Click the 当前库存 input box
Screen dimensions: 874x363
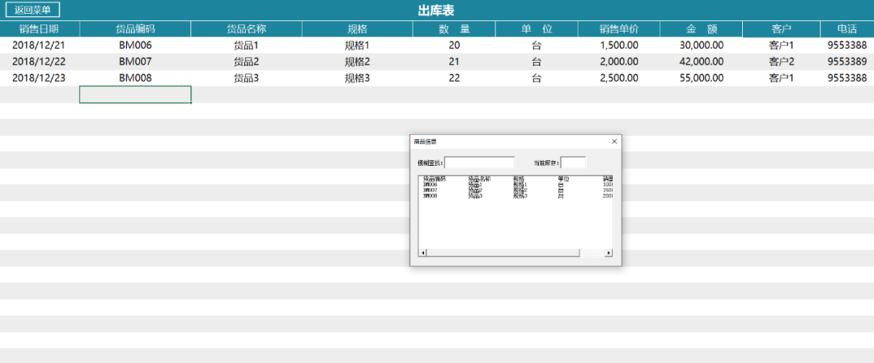tap(573, 163)
